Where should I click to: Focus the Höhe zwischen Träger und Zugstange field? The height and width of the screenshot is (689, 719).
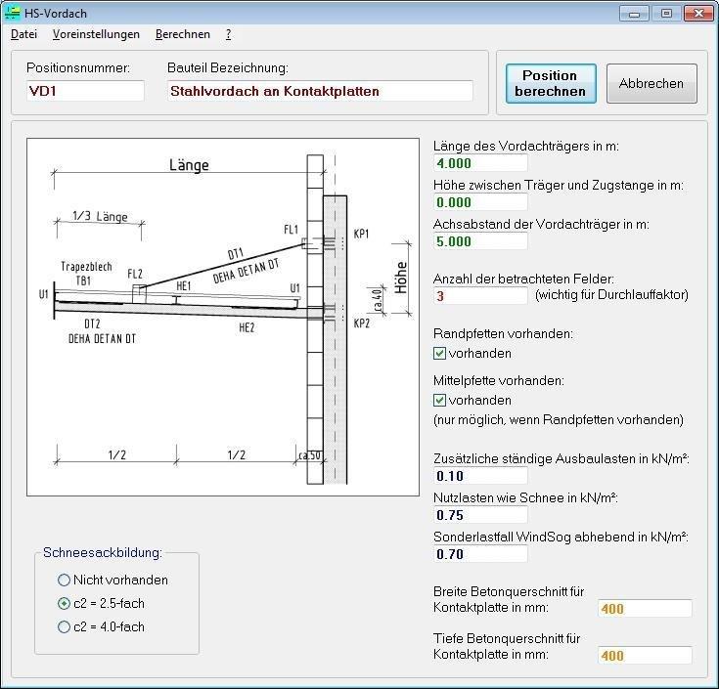[480, 202]
